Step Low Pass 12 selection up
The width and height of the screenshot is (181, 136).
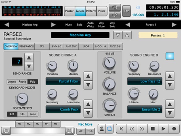pos(170,76)
